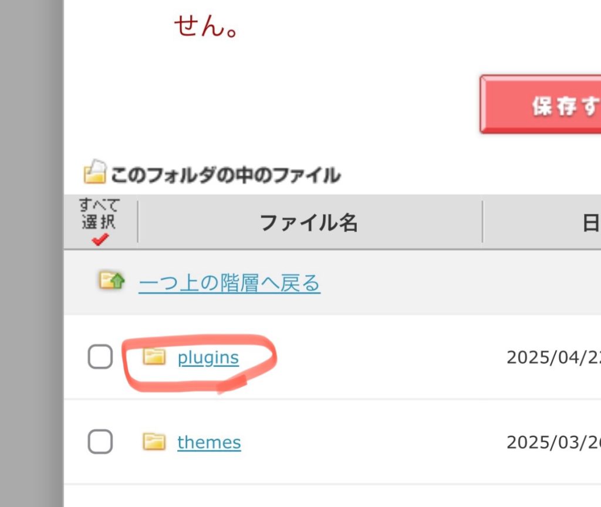Click the plugins row date 2025/04

[553, 358]
